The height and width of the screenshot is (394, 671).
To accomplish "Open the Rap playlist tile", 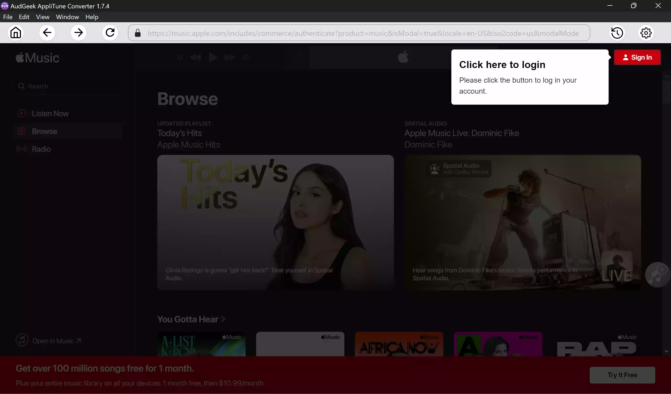I will [x=597, y=344].
